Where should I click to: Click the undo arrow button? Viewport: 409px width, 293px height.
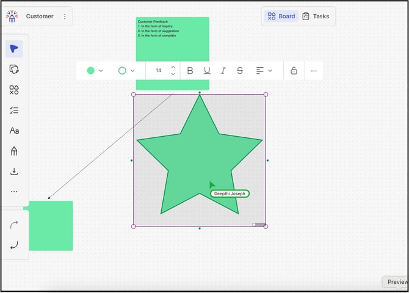click(x=14, y=245)
